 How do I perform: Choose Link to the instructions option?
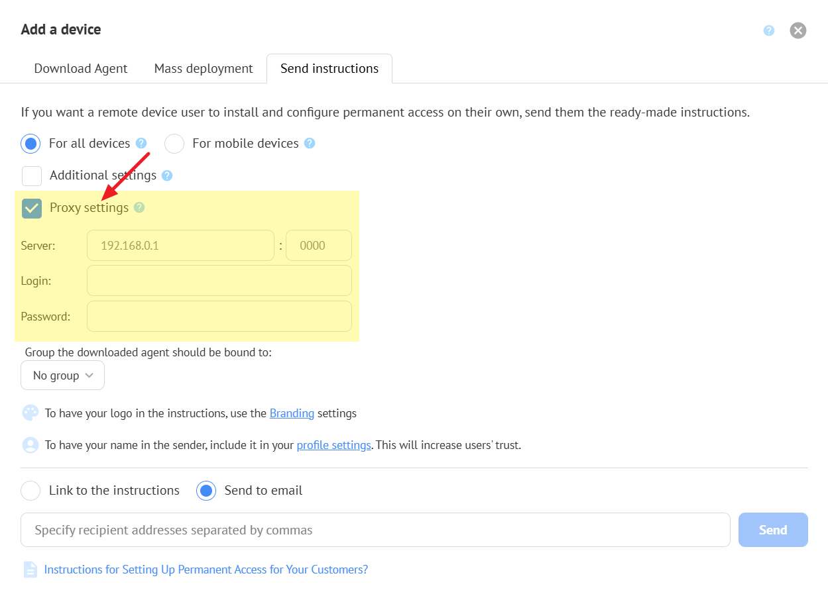point(30,491)
